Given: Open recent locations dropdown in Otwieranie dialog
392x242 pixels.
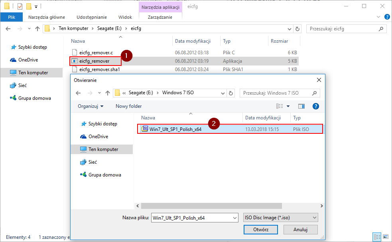Looking at the screenshot, I should 100,93.
